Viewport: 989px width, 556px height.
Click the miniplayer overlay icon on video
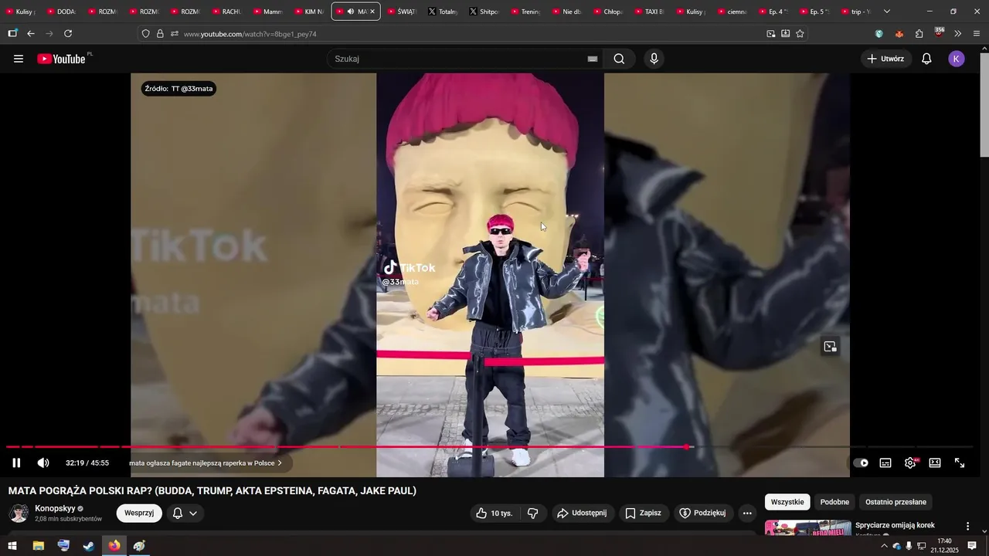coord(830,347)
